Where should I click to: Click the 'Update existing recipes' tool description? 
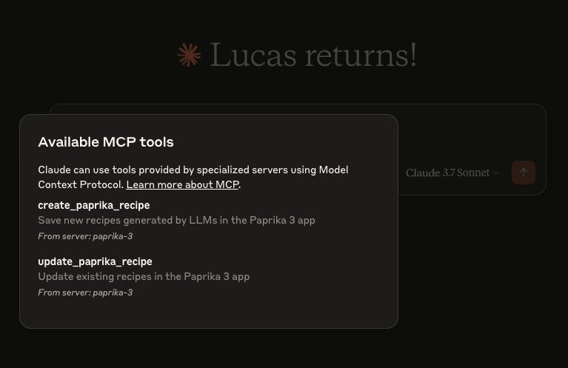[x=144, y=276]
